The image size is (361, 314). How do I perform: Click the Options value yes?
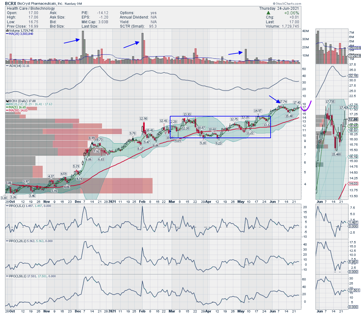point(153,13)
